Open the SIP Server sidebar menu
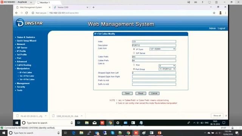The height and width of the screenshot is (136, 242). tap(22, 48)
